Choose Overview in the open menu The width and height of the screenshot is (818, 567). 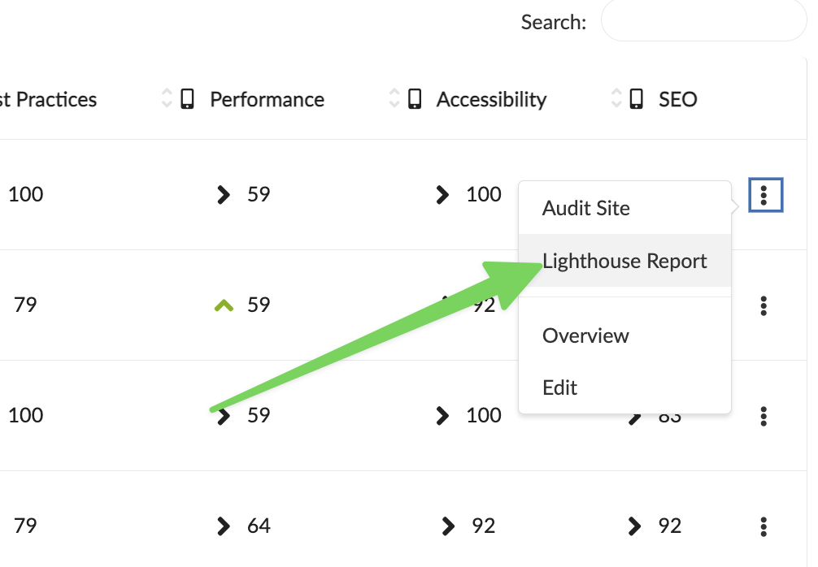[585, 335]
